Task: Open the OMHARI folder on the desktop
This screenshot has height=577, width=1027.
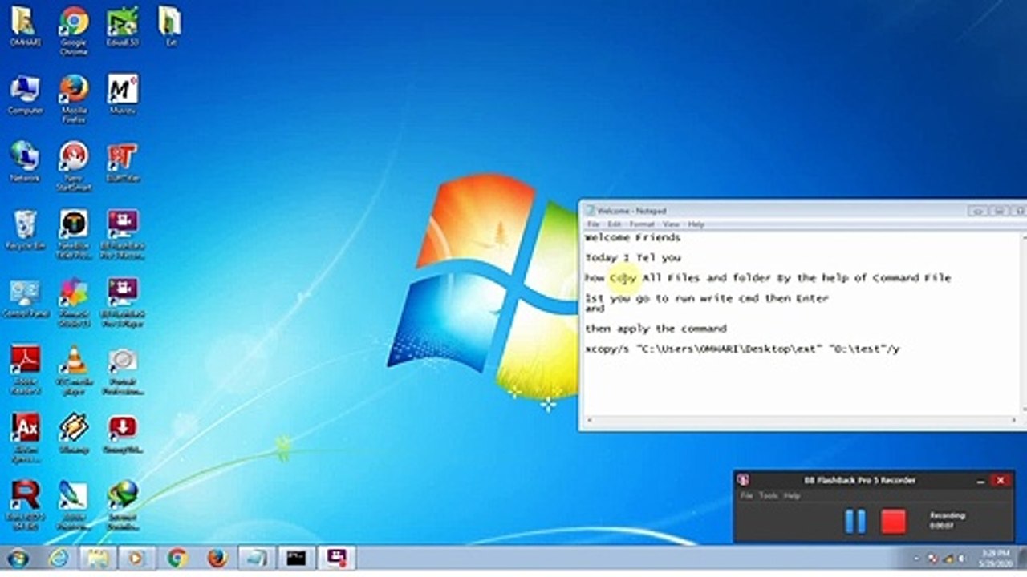Action: coord(25,26)
